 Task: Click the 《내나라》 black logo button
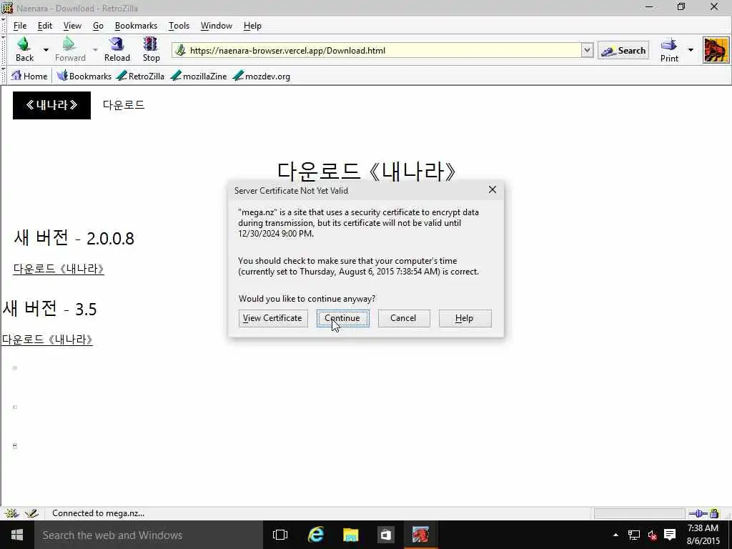click(51, 105)
